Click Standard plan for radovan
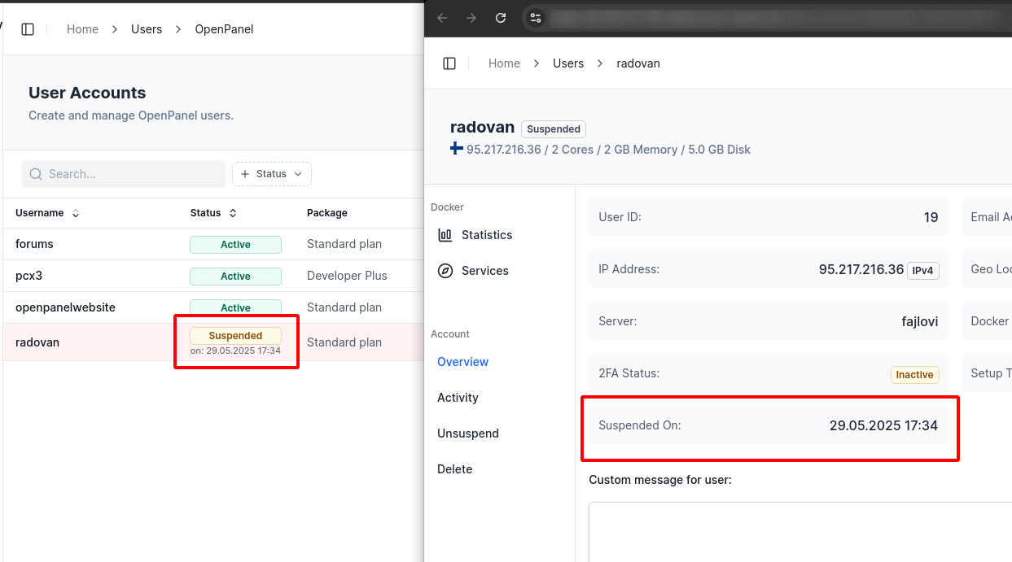The image size is (1012, 562). pos(344,342)
